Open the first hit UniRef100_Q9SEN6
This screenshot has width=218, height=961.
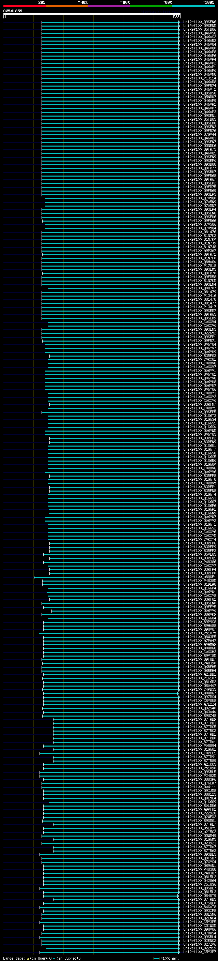199,22
